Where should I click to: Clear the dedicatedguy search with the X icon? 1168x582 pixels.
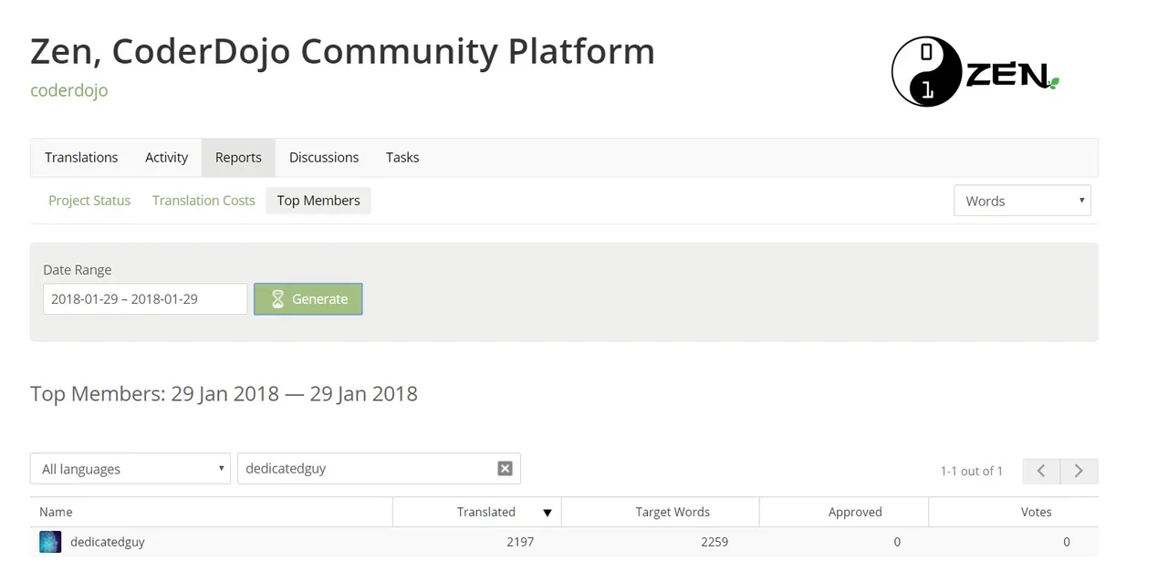[505, 468]
